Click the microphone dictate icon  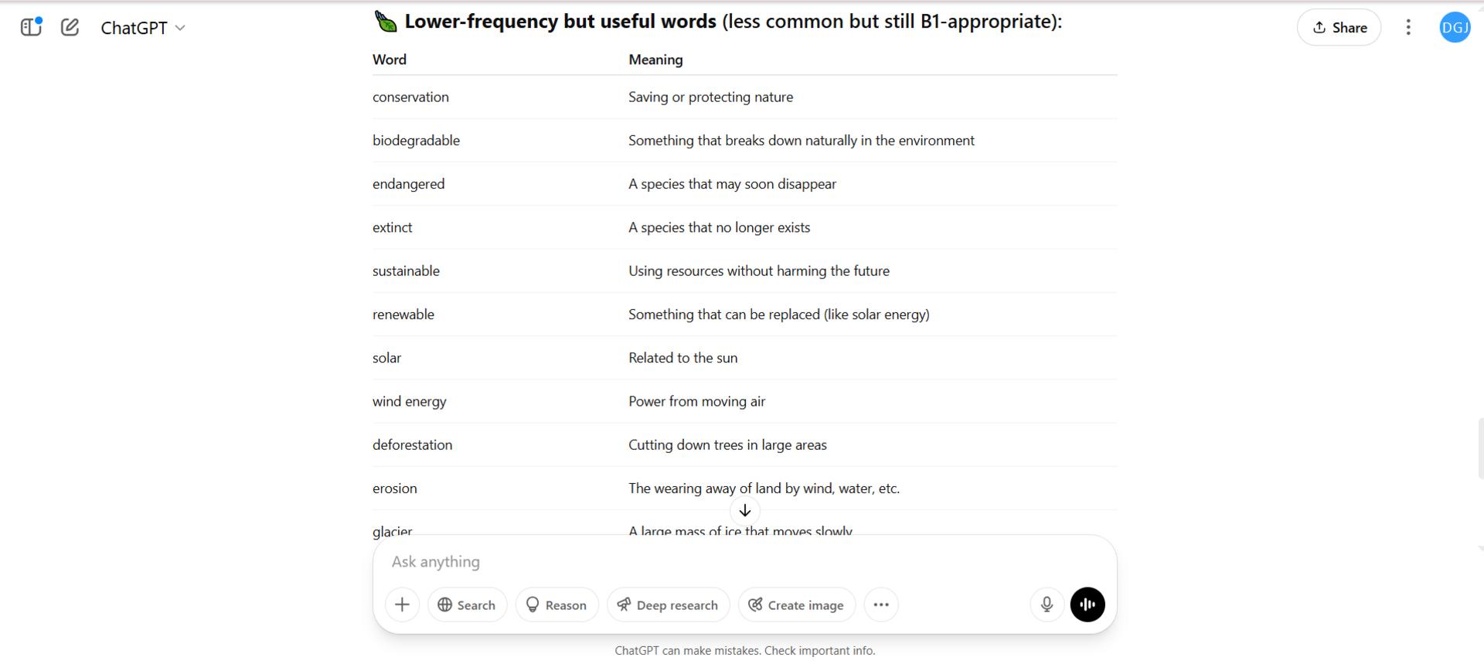point(1047,604)
